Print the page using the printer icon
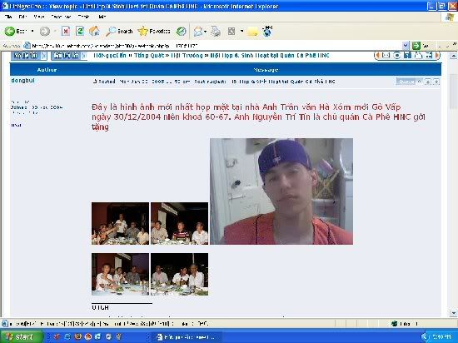Image resolution: width=458 pixels, height=343 pixels. (216, 31)
